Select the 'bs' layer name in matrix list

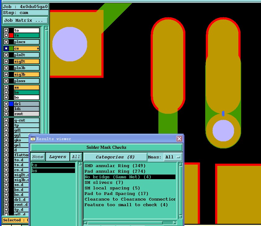coord(27,92)
